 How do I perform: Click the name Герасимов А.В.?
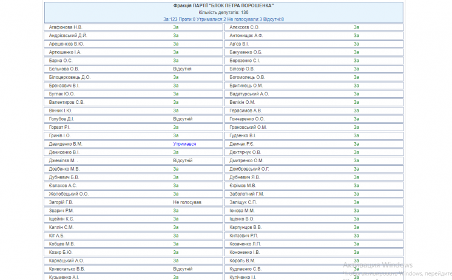245,111
